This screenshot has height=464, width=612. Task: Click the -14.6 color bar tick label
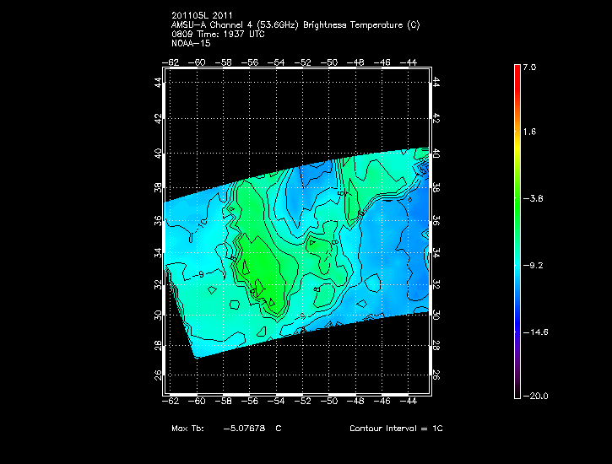tap(535, 332)
